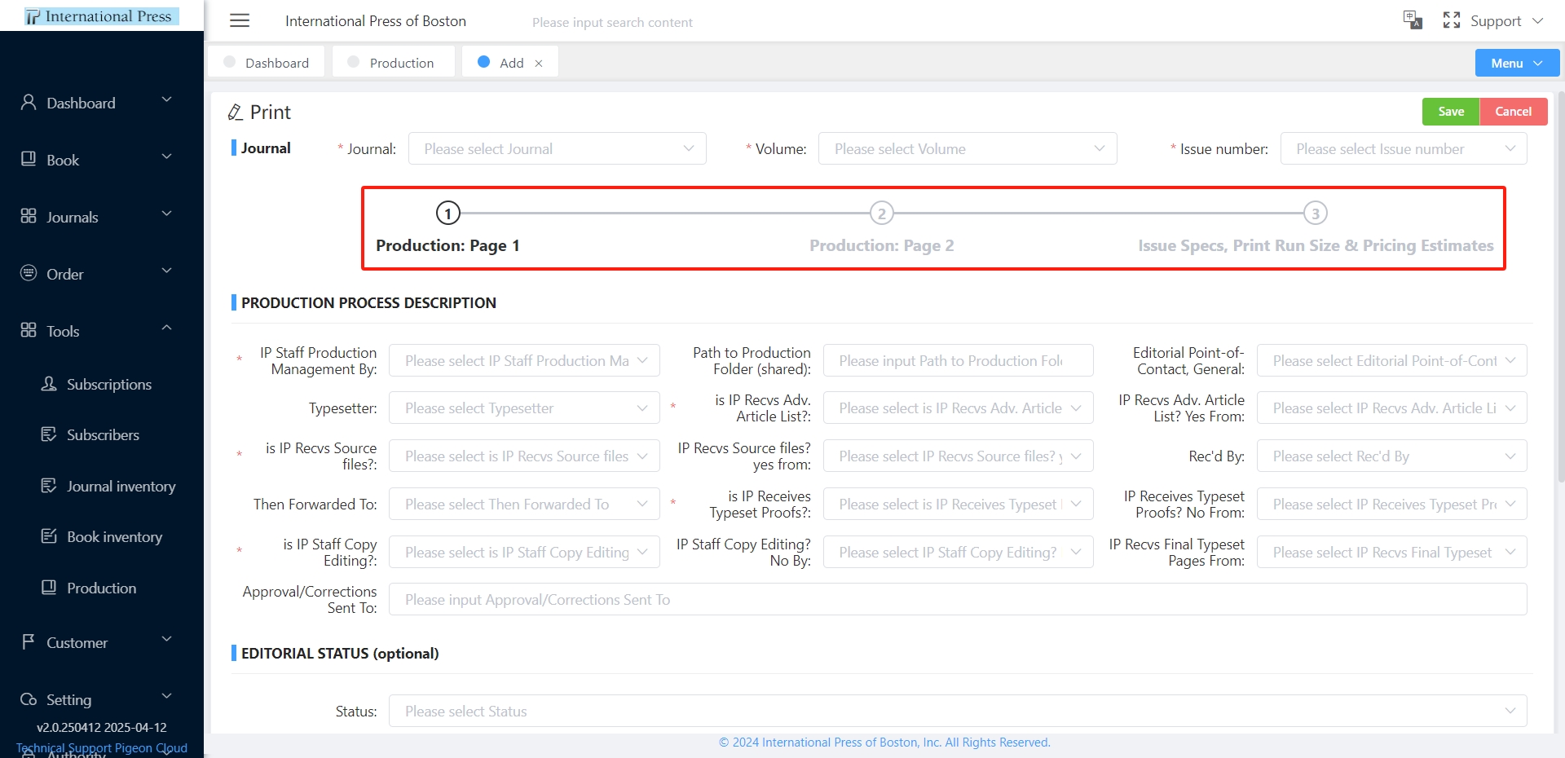The width and height of the screenshot is (1565, 758).
Task: Expand the Order sidebar menu chevron
Action: 167,271
